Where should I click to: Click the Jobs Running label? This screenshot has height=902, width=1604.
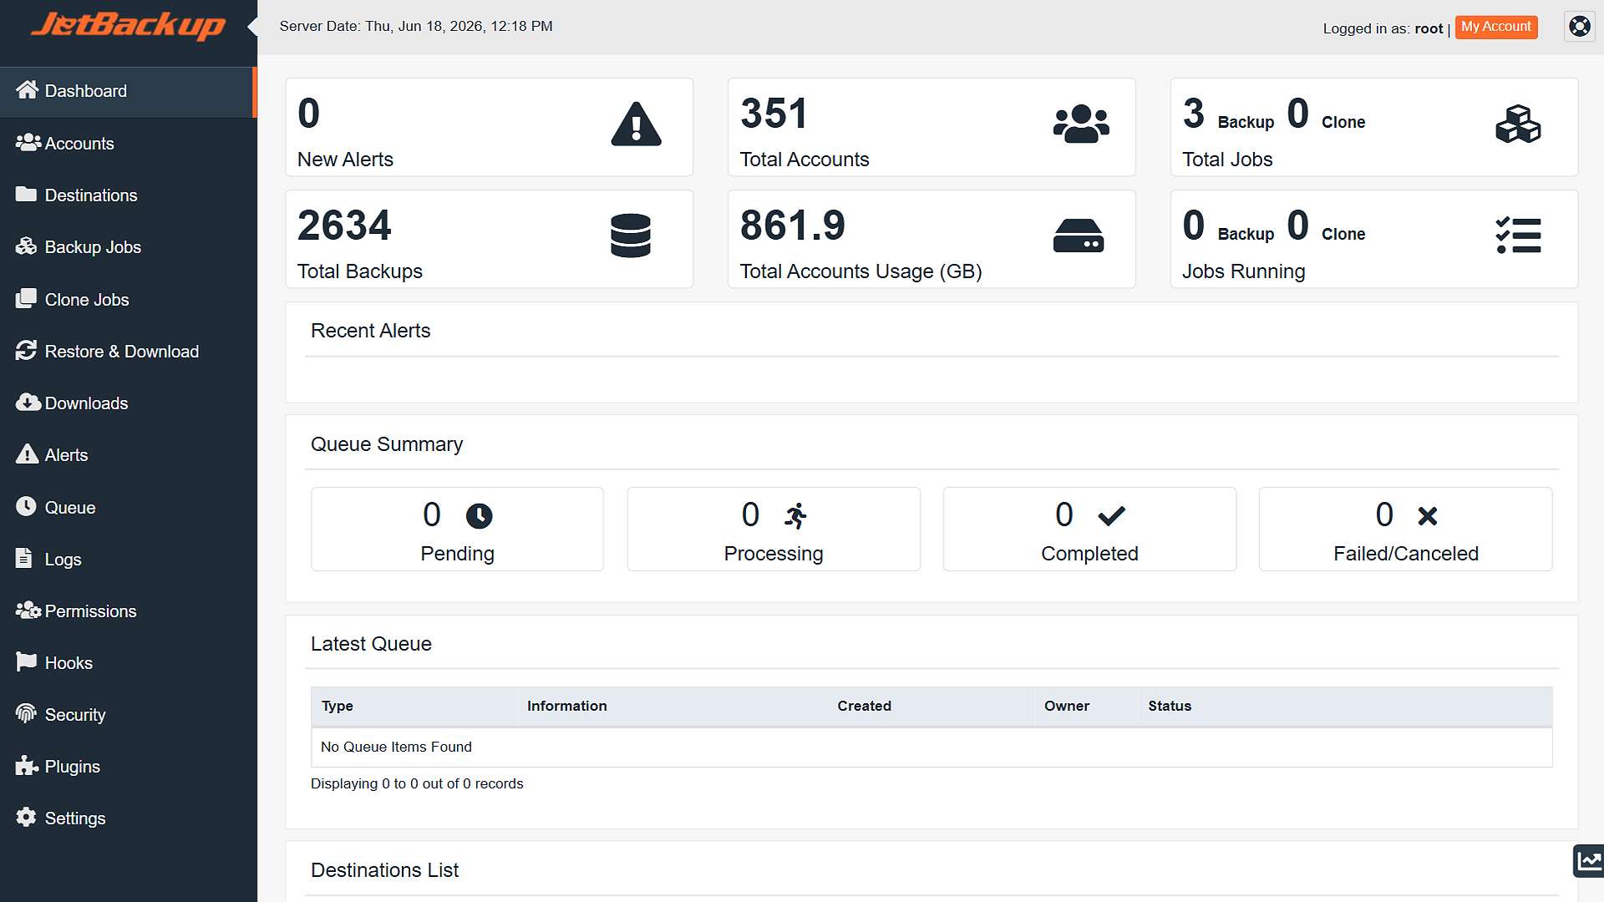coord(1243,271)
